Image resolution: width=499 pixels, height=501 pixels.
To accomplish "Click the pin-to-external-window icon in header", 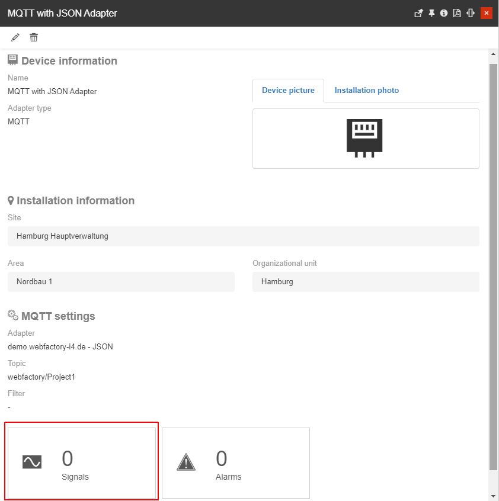I will (x=418, y=13).
